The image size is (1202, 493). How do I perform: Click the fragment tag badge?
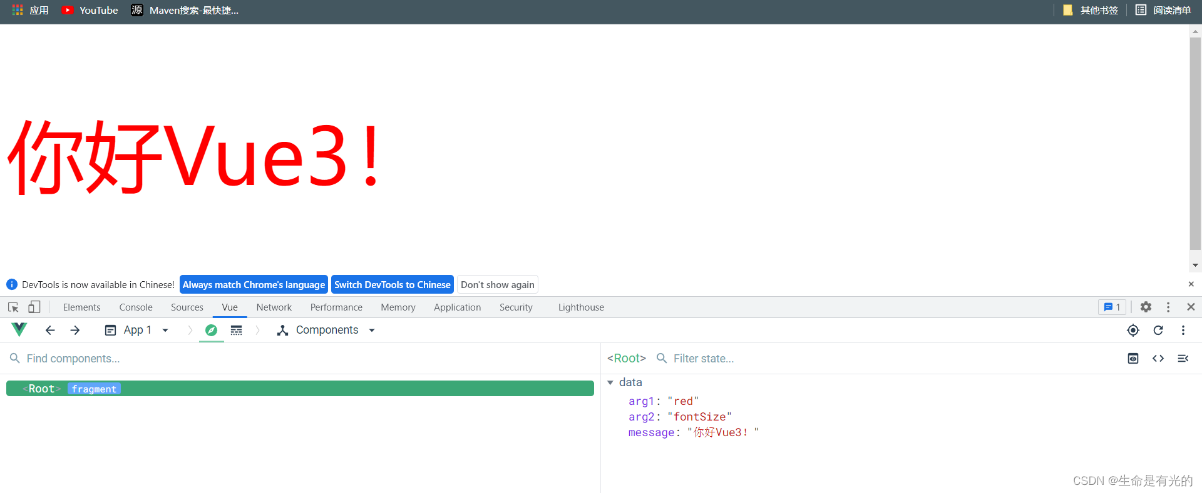tap(94, 389)
